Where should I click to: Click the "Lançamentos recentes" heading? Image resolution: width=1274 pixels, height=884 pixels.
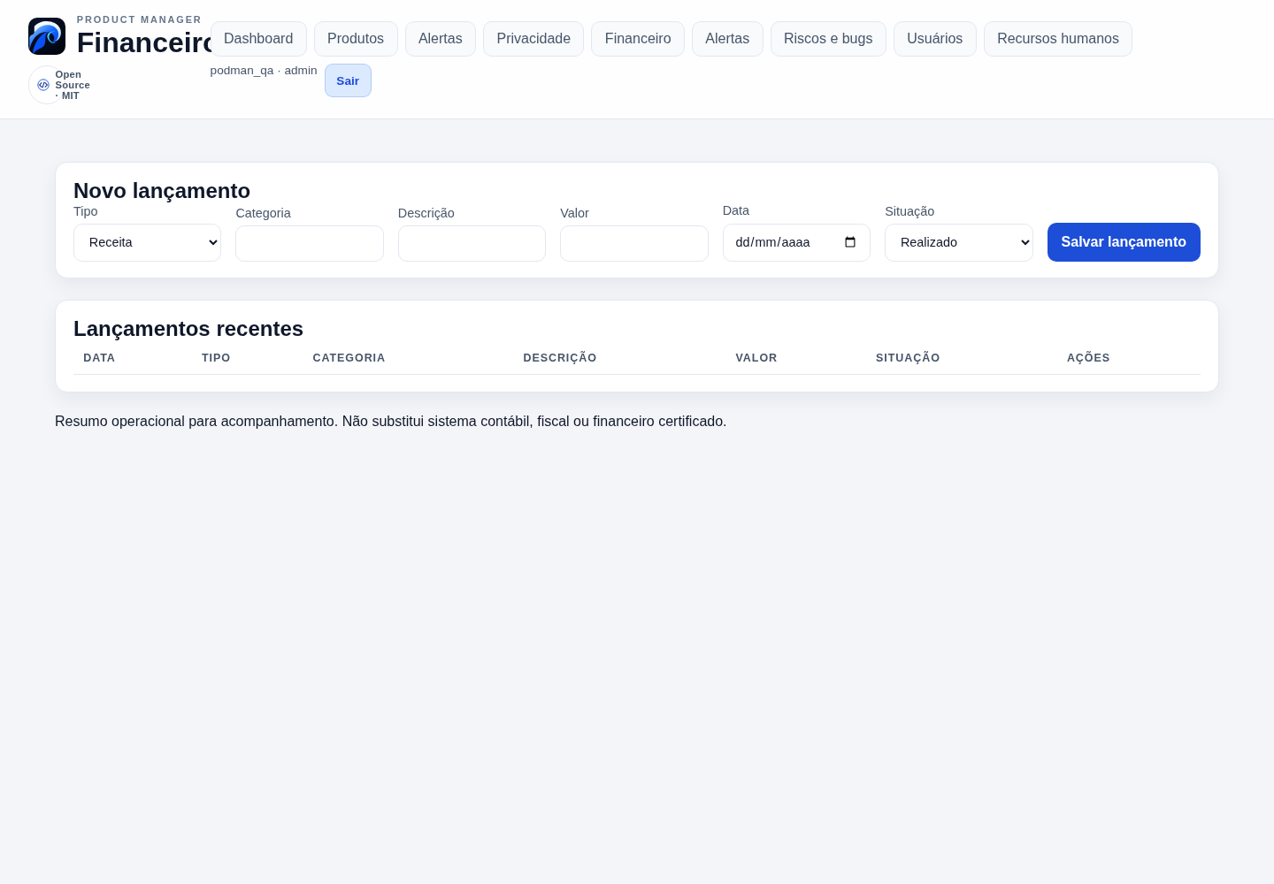click(188, 329)
